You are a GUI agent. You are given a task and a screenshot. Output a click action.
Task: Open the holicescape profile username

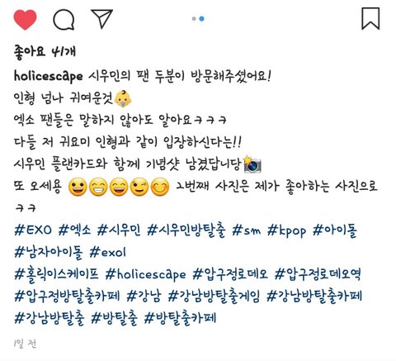click(48, 76)
